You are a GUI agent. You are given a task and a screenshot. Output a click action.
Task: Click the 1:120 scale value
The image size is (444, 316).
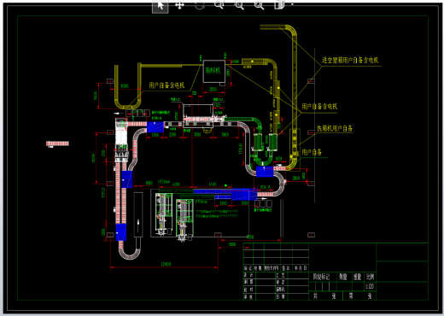pos(370,286)
